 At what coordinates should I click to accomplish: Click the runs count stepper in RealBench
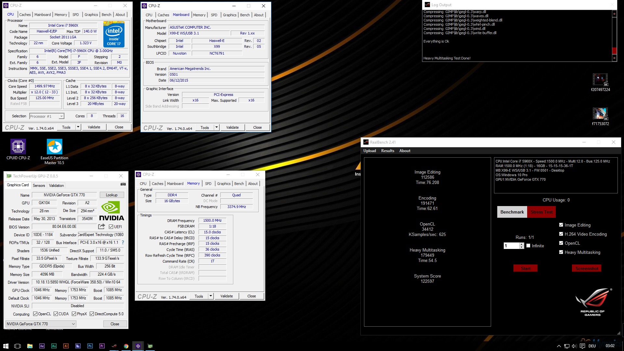pos(522,246)
